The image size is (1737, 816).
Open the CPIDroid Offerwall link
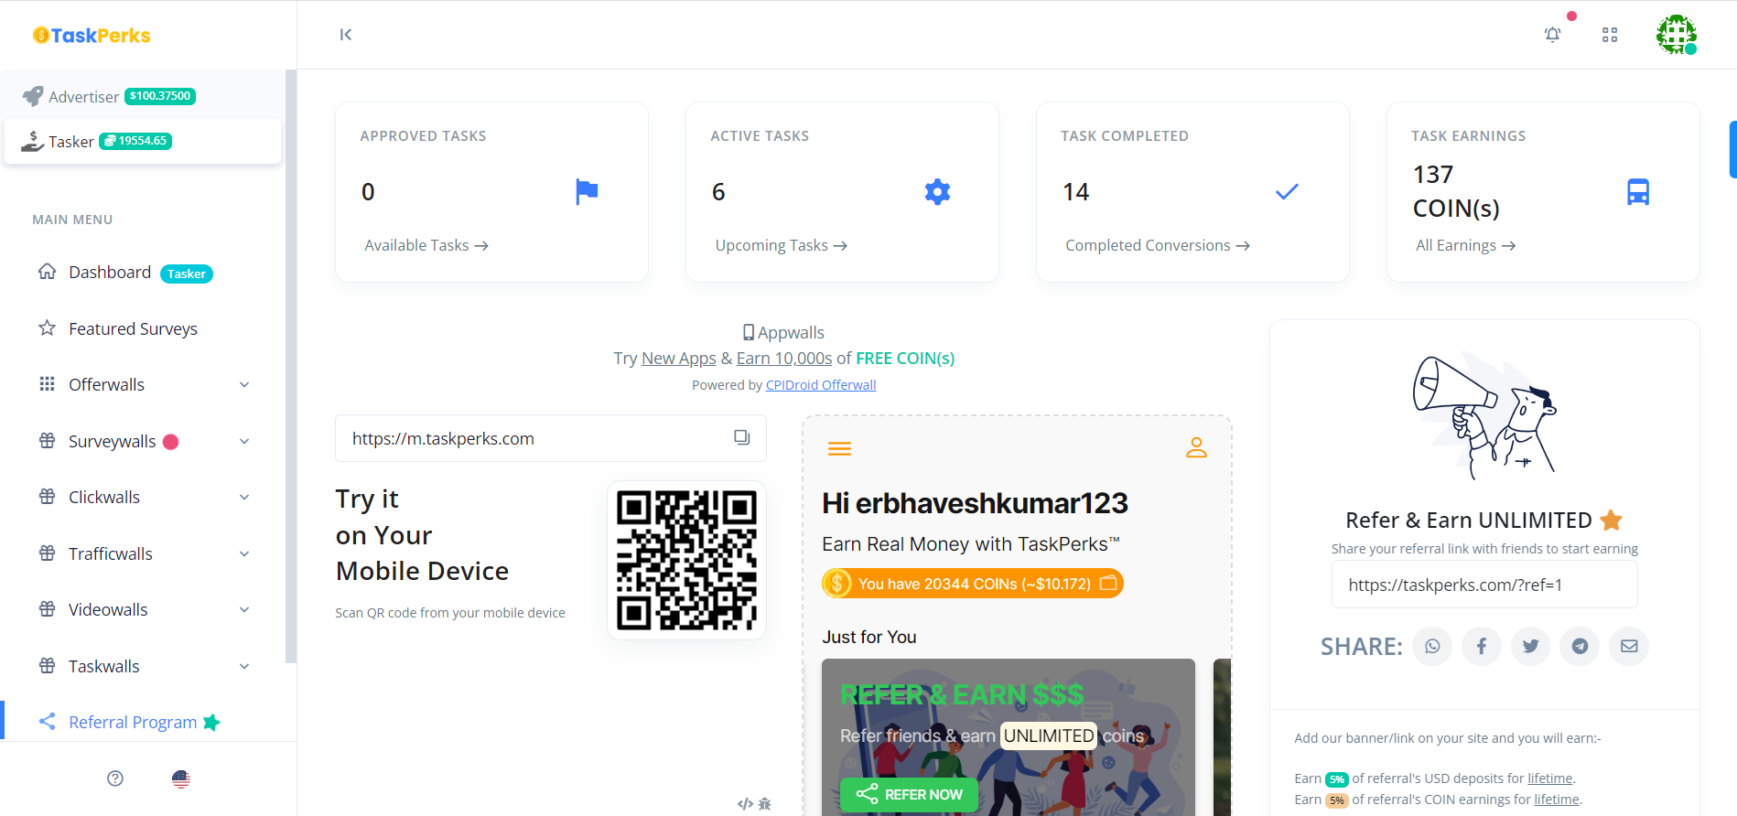tap(821, 385)
